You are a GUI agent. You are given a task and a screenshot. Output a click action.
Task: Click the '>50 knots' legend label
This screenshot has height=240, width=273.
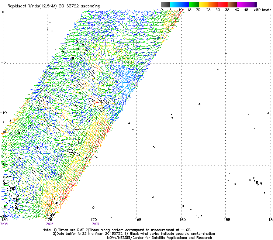[262, 10]
